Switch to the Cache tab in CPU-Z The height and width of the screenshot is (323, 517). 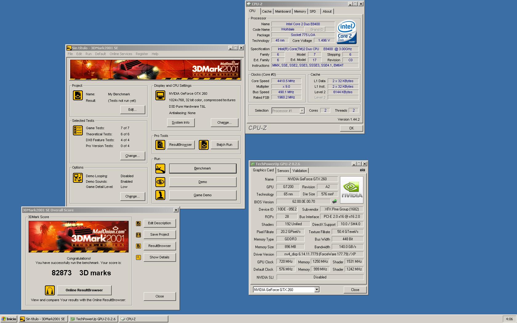coord(267,11)
